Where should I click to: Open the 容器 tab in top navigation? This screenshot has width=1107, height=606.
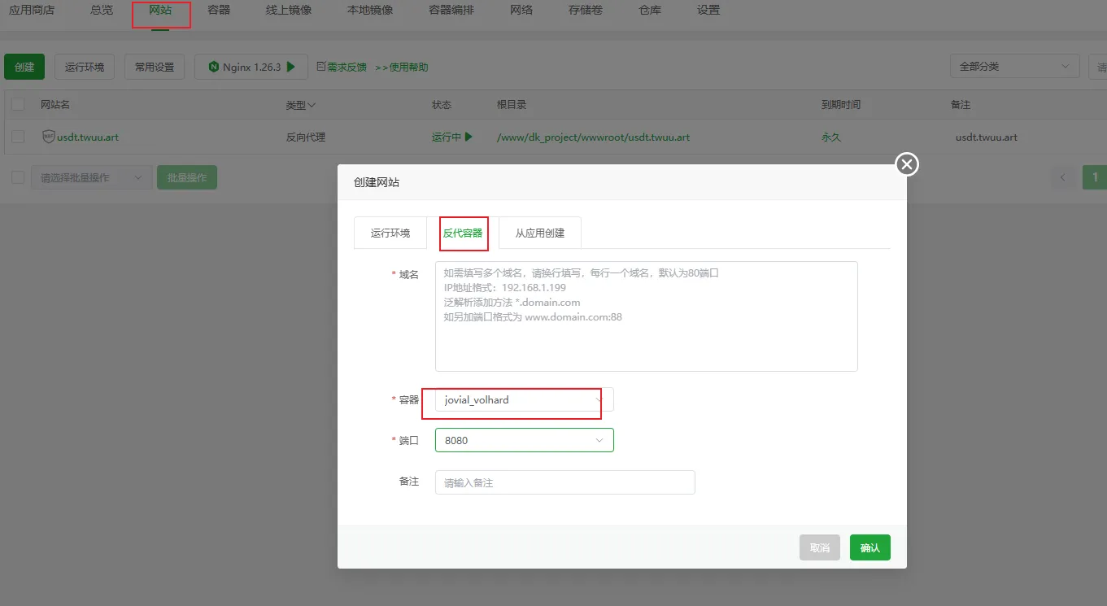pos(219,11)
